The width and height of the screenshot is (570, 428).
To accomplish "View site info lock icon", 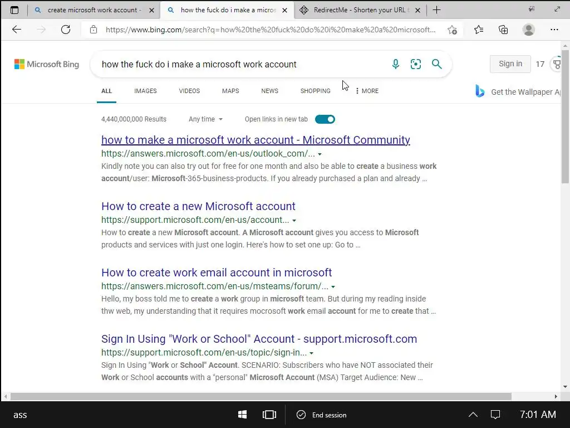I will tap(94, 30).
